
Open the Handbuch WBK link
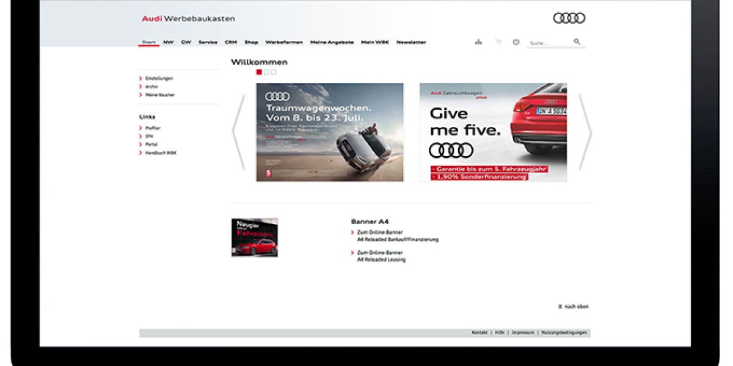point(161,153)
